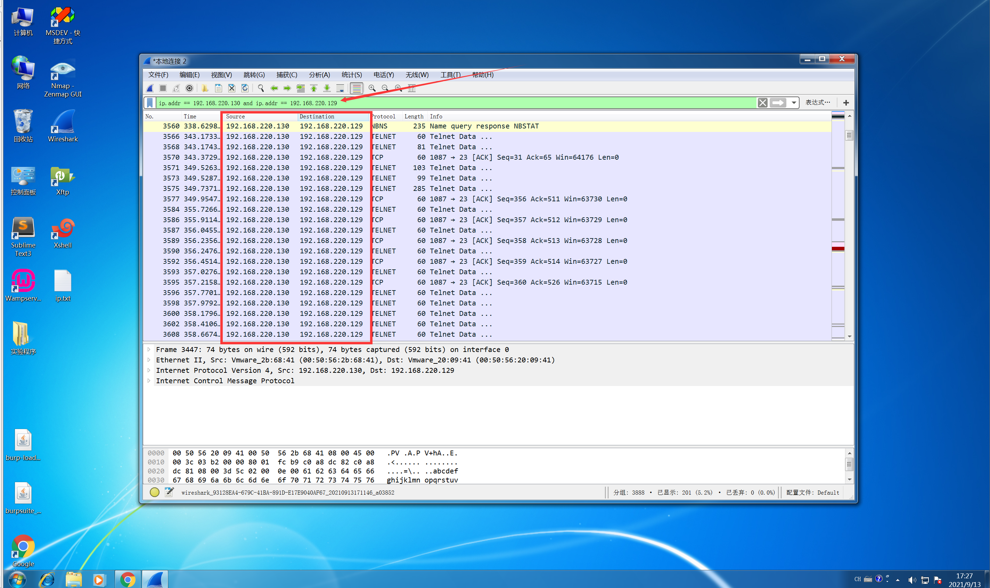Select packet 3575 with length 285
Viewport: 990px width, 588px height.
[487, 188]
